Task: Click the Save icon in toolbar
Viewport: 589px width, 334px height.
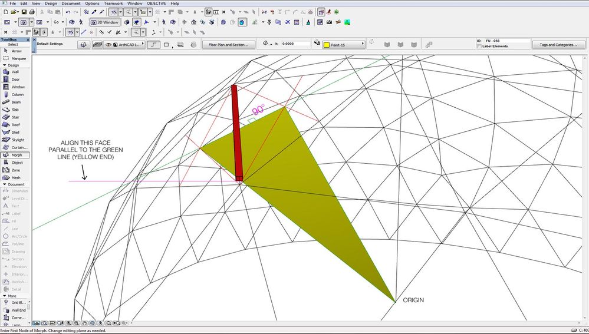Action: pos(24,12)
